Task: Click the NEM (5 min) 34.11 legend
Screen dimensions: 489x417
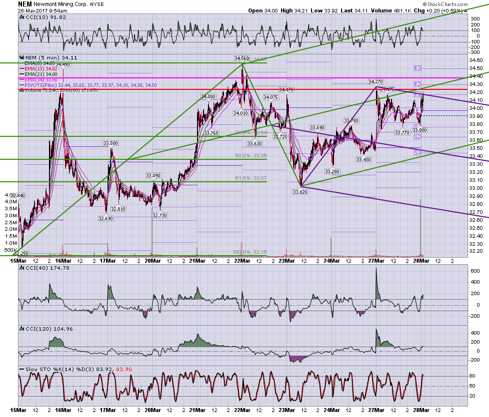Action: point(51,58)
